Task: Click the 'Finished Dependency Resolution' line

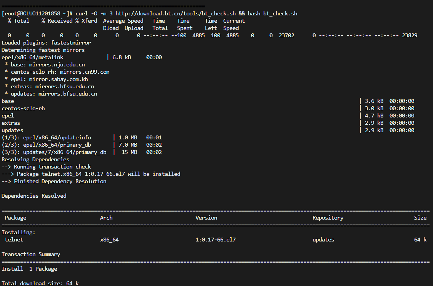Action: click(54, 181)
